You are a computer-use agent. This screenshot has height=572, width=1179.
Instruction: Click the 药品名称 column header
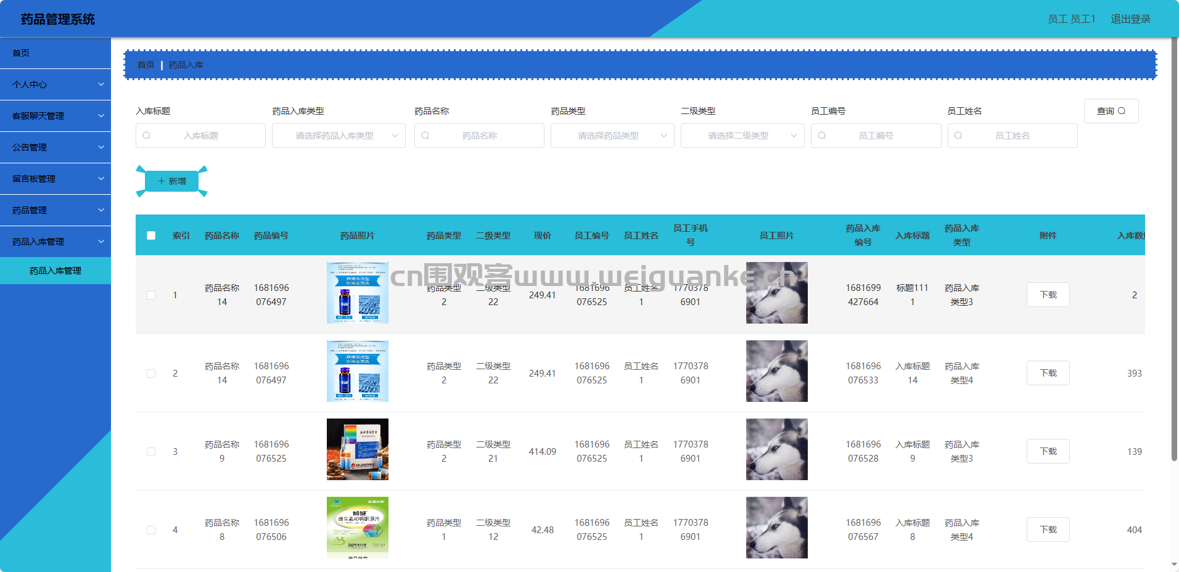(222, 235)
